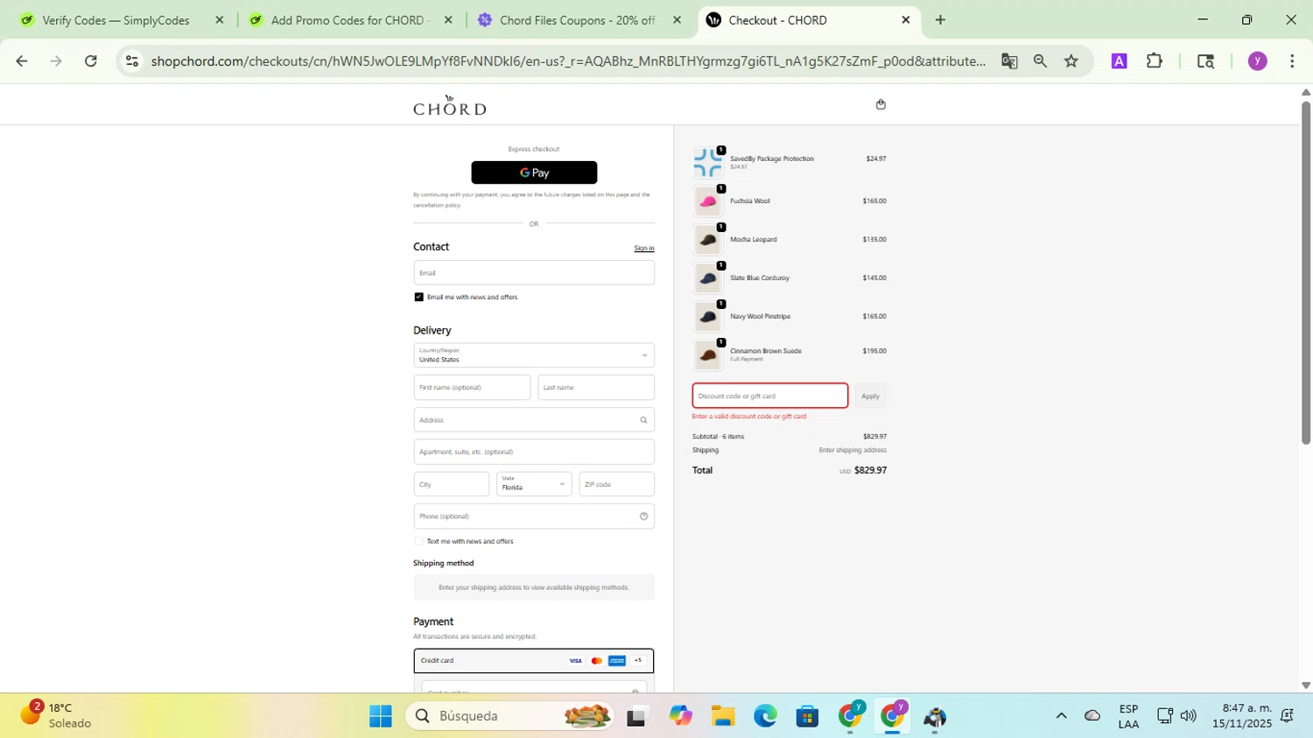The image size is (1313, 738).
Task: Show hidden system tray icons
Action: 1061,716
